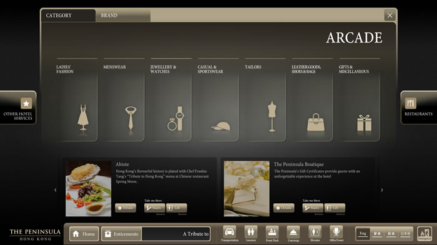
Task: Open Jewellery & Watches category
Action: click(x=171, y=100)
